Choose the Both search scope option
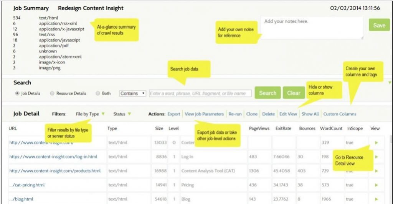Viewport: 393px width, 204px height. pos(98,93)
